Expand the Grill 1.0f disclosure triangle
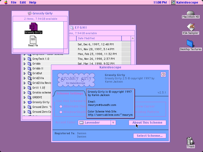 (x=25, y=88)
